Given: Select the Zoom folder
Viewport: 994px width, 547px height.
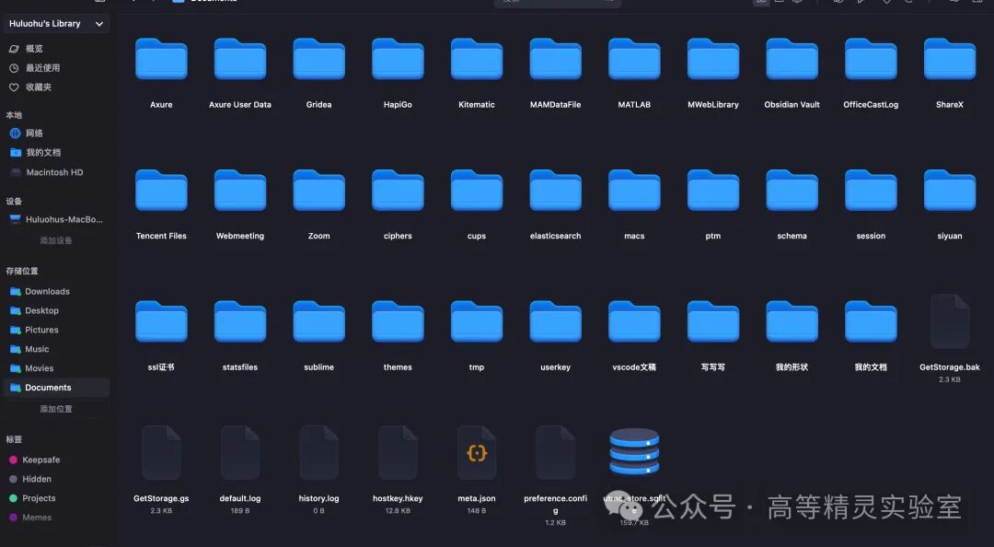Looking at the screenshot, I should pyautogui.click(x=318, y=191).
